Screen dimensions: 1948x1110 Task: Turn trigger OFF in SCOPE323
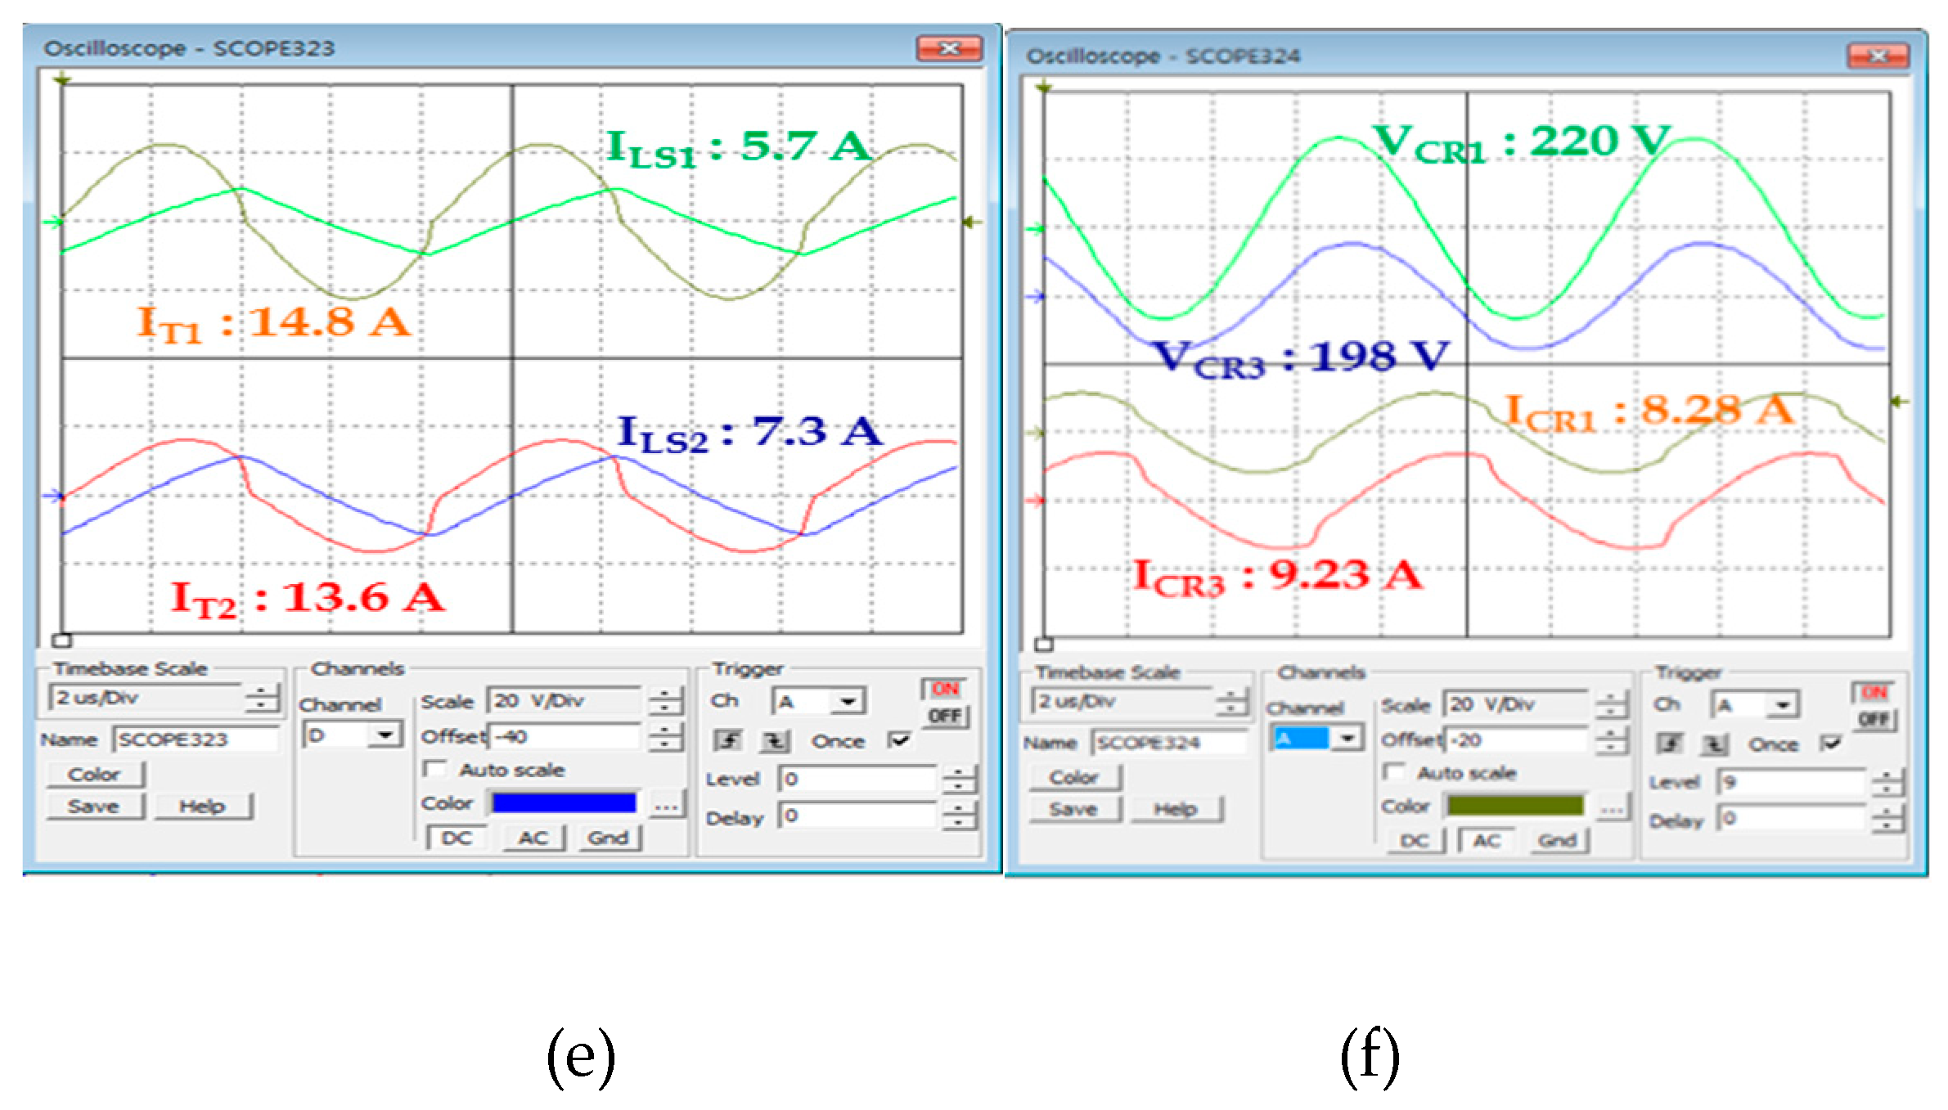[x=945, y=717]
